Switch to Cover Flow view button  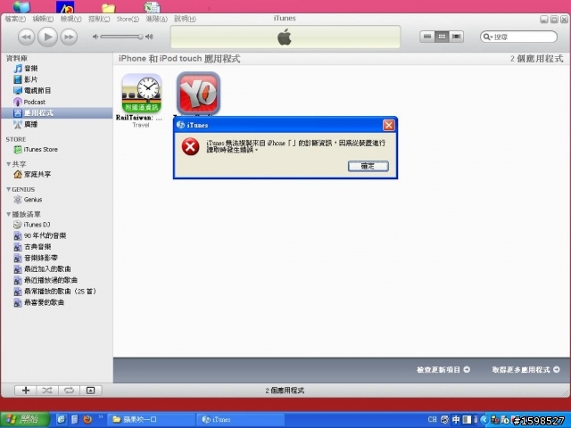456,37
